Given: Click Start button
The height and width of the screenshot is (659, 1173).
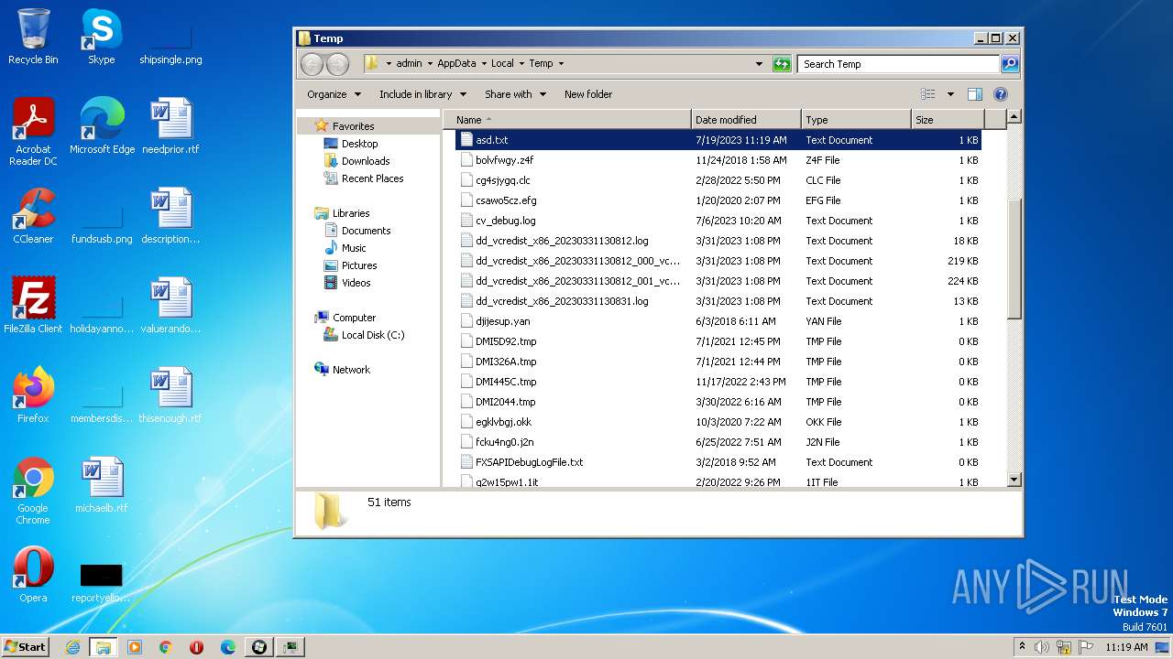Looking at the screenshot, I should click(x=25, y=647).
